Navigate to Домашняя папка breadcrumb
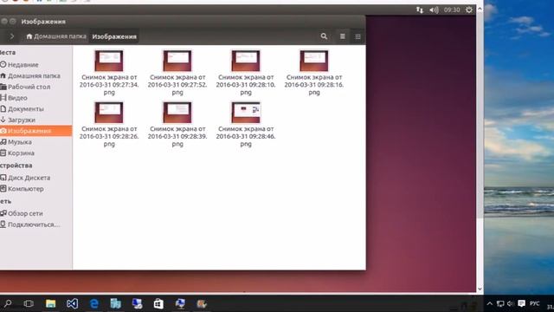This screenshot has height=312, width=554. pyautogui.click(x=56, y=36)
